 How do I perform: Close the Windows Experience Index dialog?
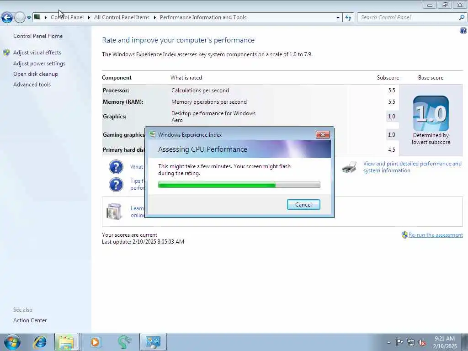323,135
